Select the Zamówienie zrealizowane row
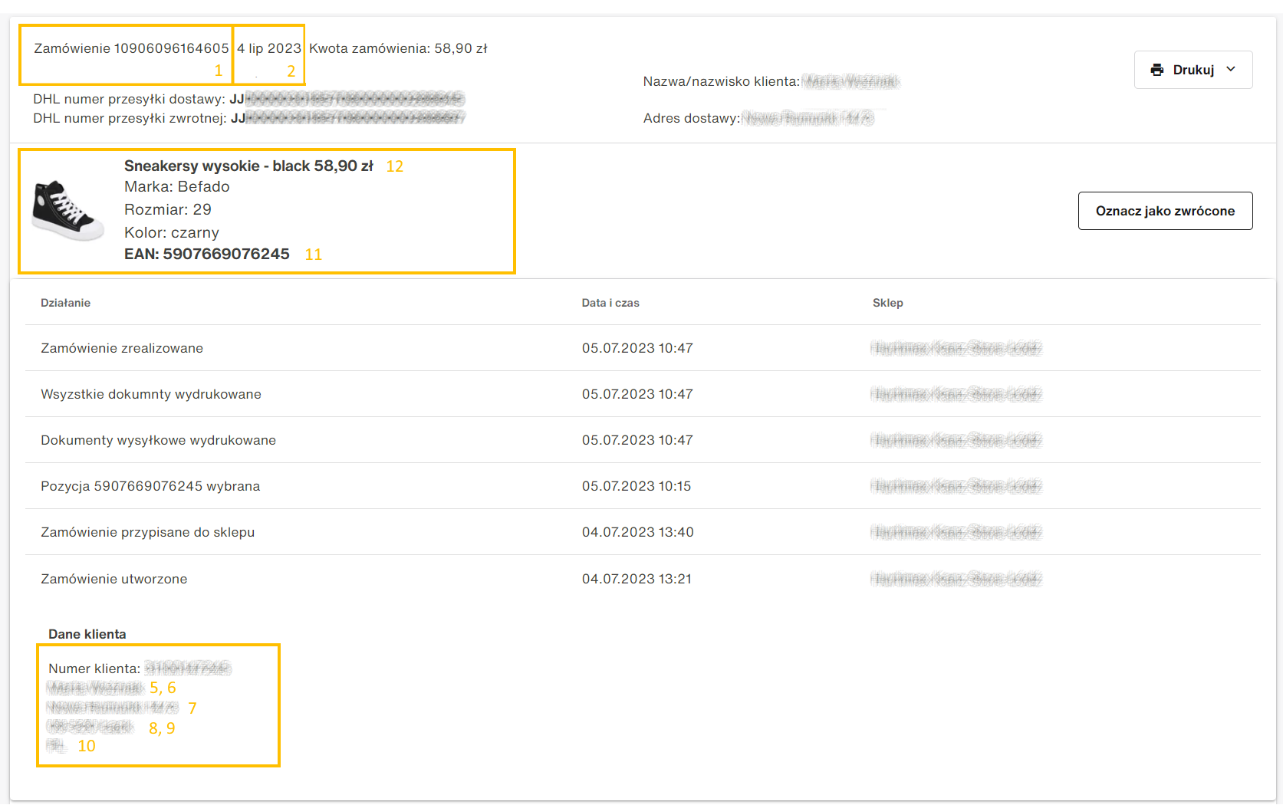 [x=122, y=348]
